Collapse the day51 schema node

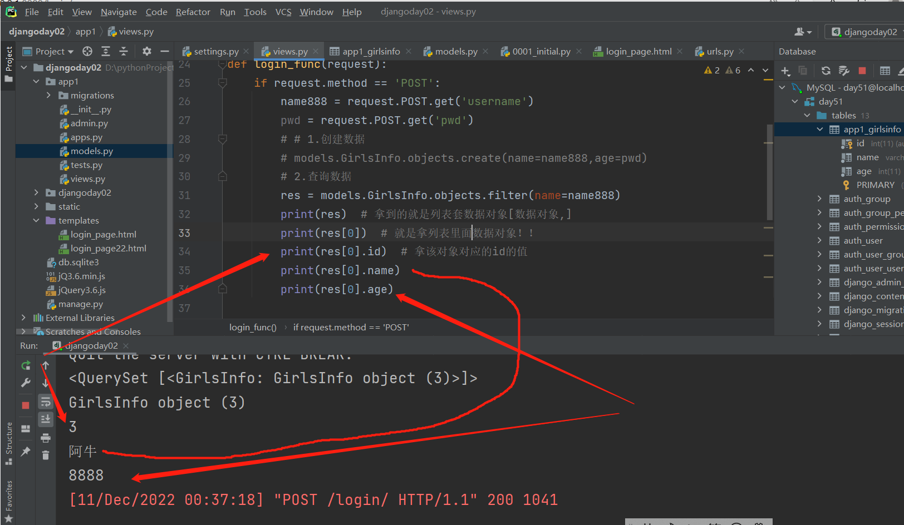coord(795,102)
